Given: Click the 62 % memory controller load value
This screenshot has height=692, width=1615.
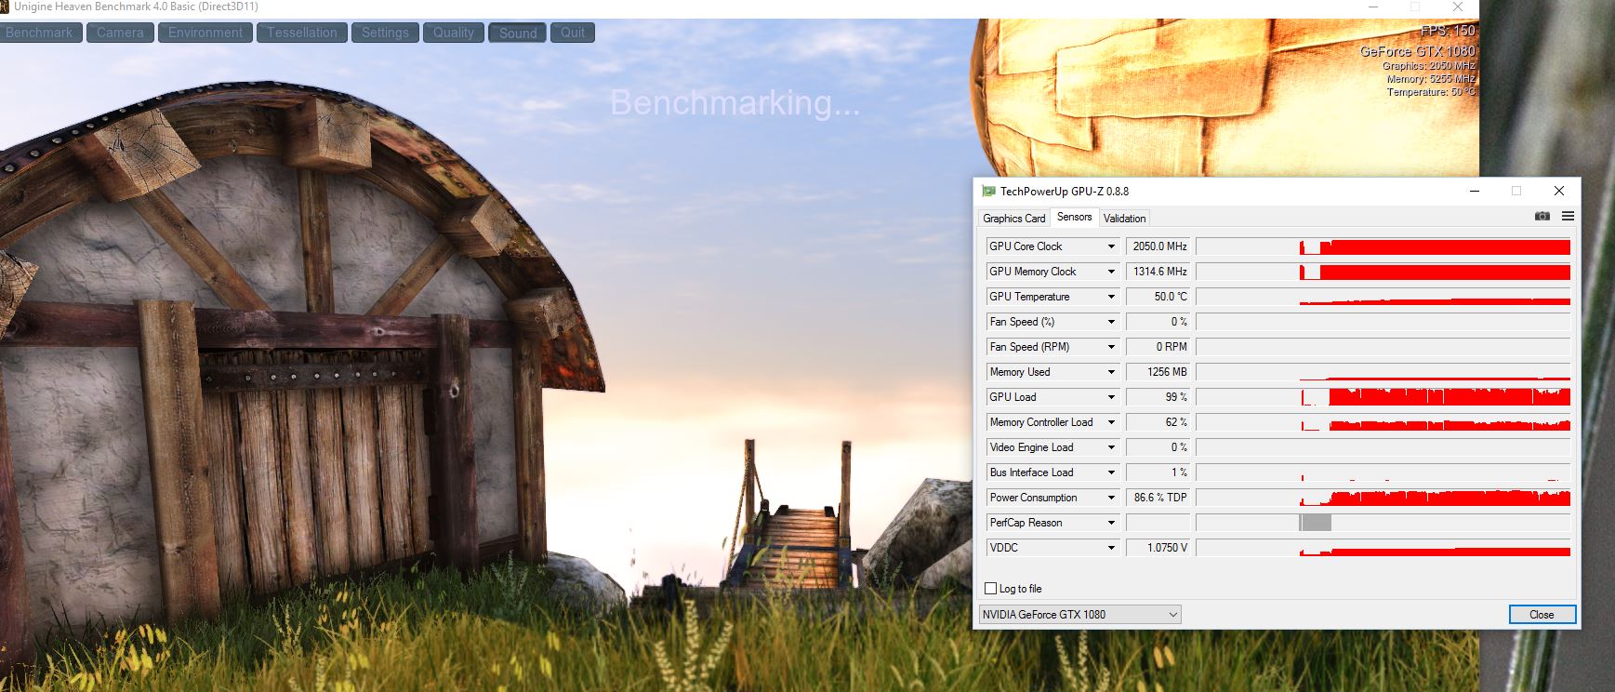Looking at the screenshot, I should tap(1158, 422).
